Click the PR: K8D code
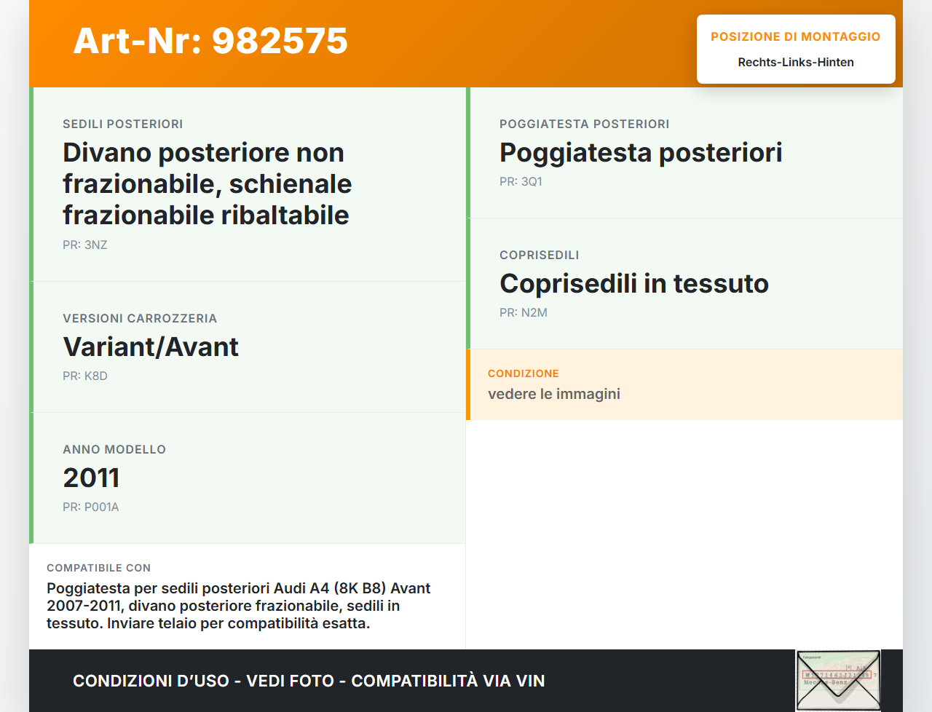The width and height of the screenshot is (932, 712). [85, 376]
